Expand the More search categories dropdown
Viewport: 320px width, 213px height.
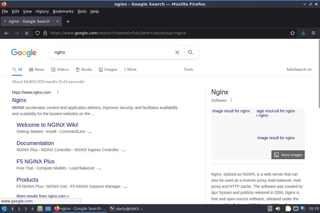click(x=130, y=70)
